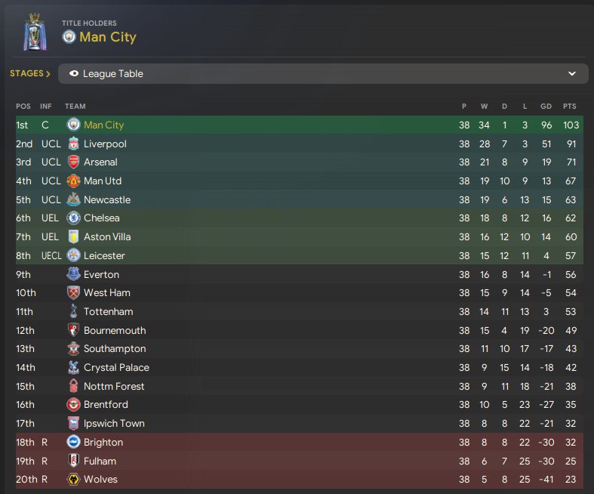Open the STAGES expander arrow

tap(48, 73)
